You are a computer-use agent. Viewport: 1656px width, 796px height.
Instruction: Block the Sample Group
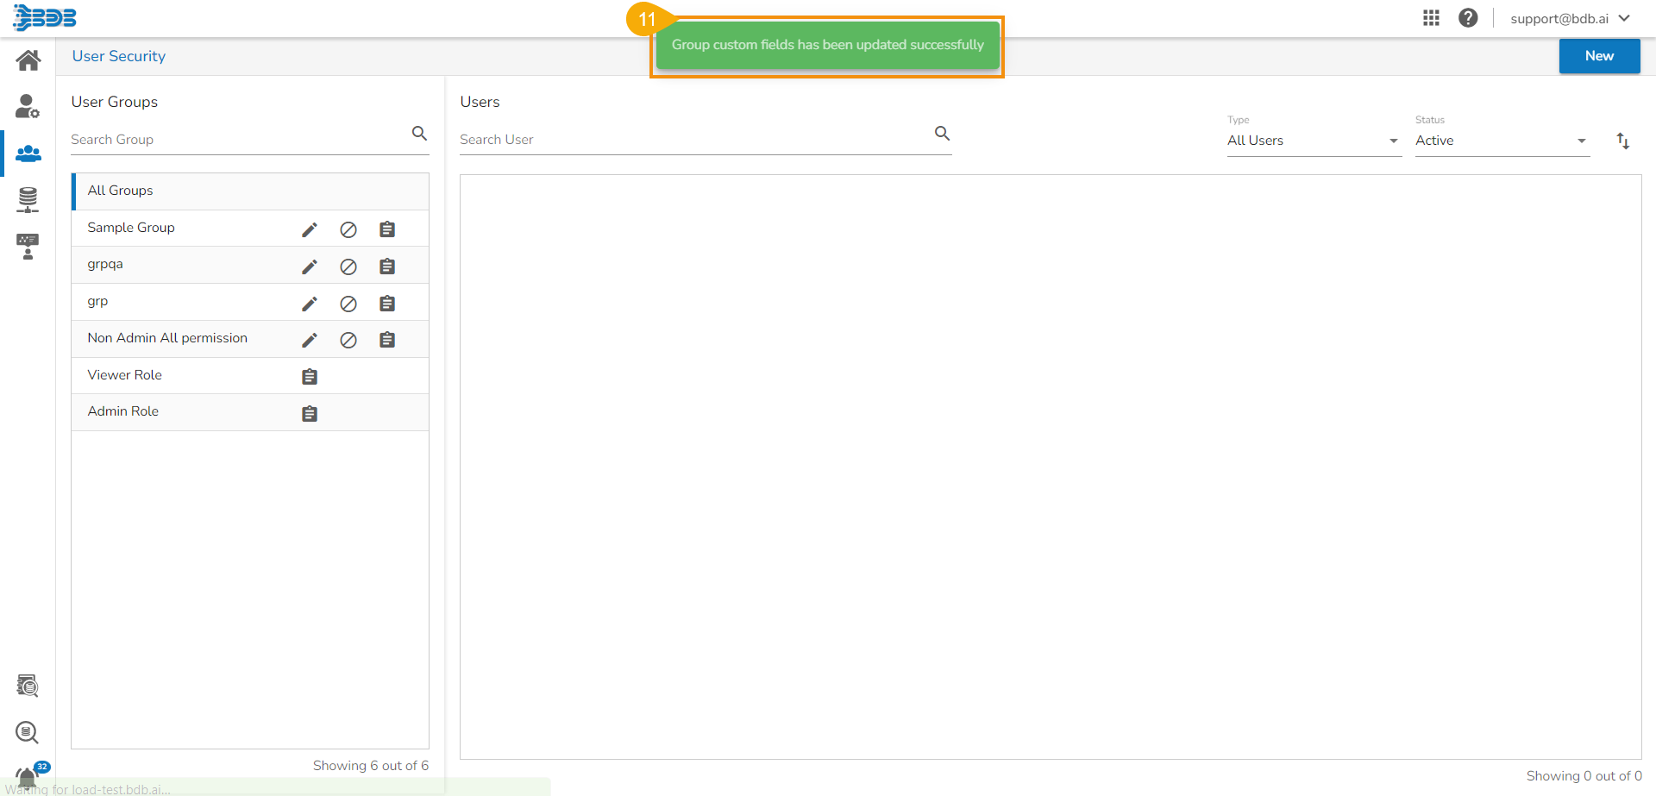click(x=348, y=229)
